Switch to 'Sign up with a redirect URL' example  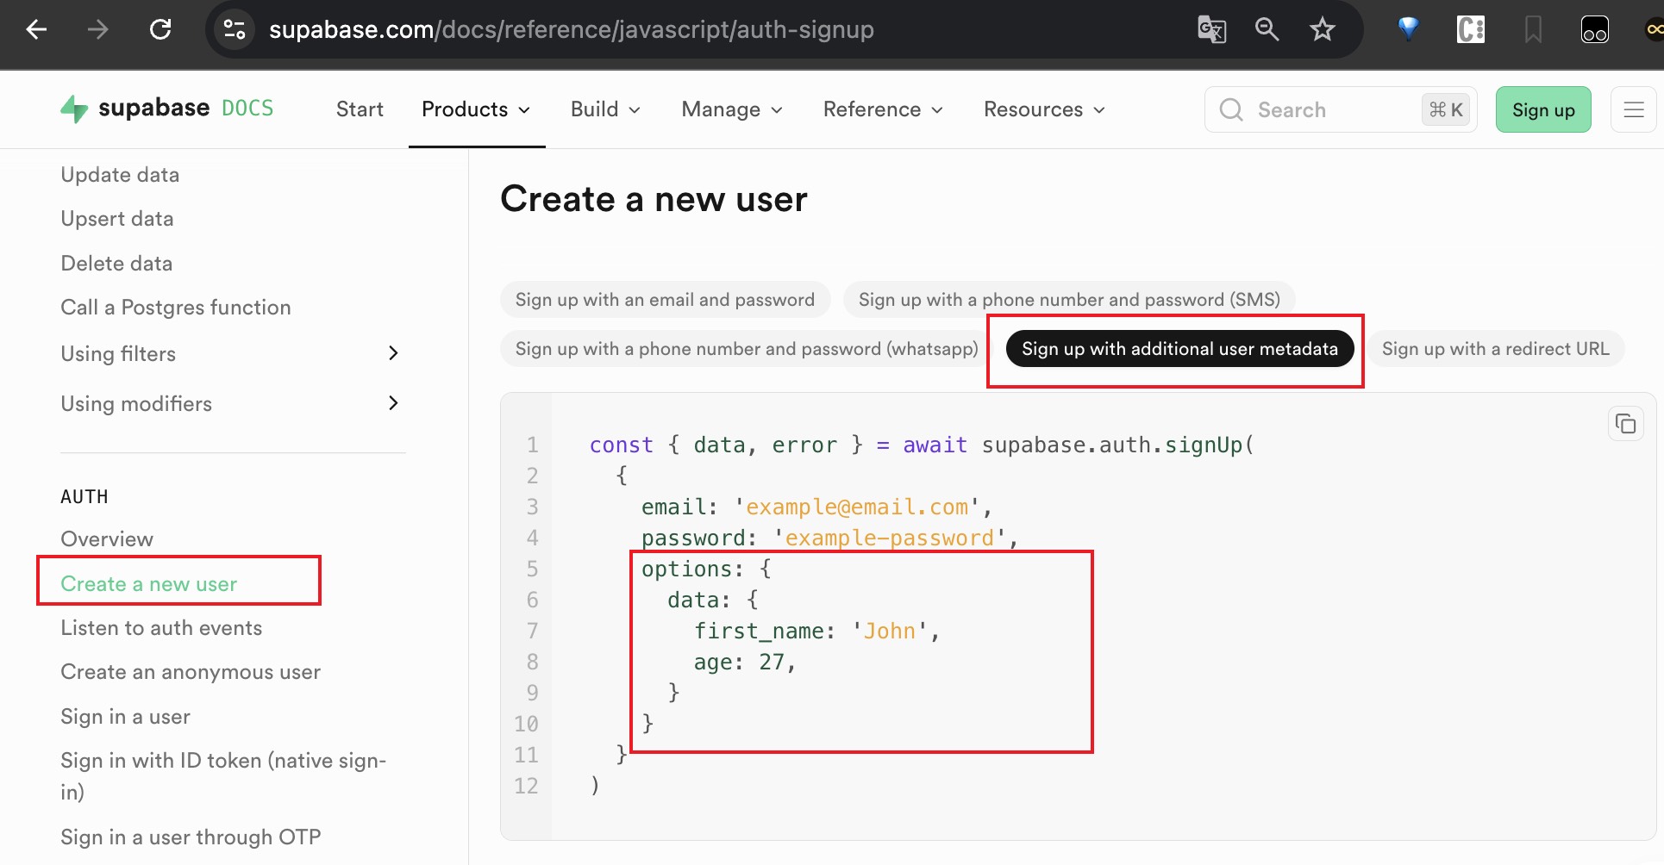click(x=1495, y=349)
